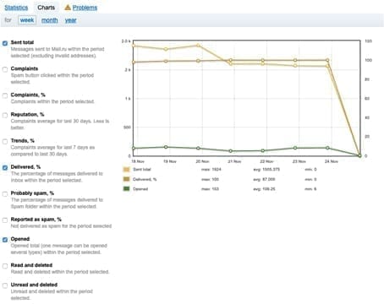This screenshot has height=304, width=384.
Task: Click the Delivered, % legend color swatch
Action: (127, 179)
